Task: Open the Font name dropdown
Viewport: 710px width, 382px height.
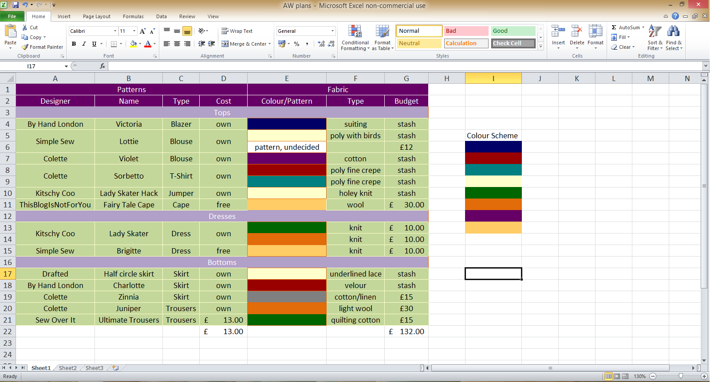Action: (115, 31)
